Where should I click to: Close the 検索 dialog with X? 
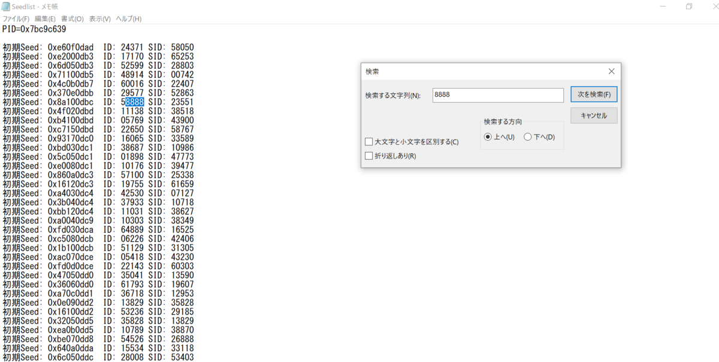pos(611,71)
